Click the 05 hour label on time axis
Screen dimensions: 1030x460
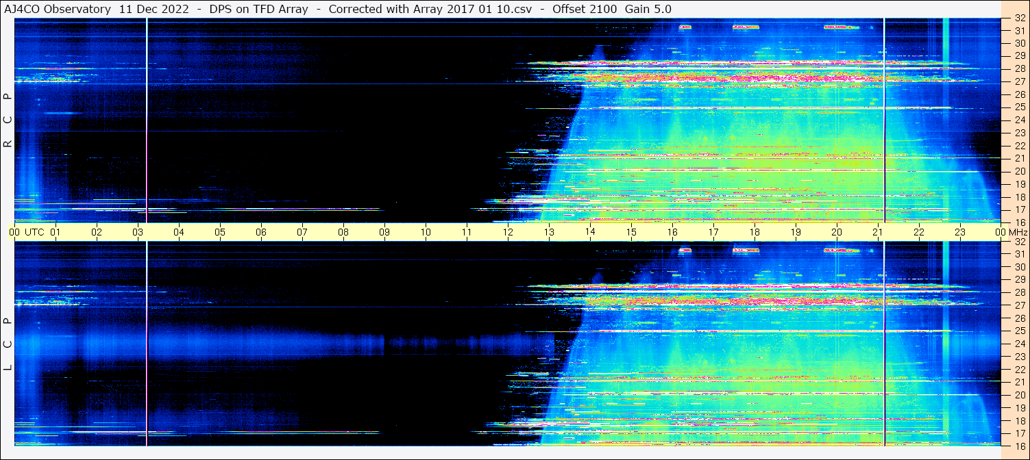click(220, 232)
